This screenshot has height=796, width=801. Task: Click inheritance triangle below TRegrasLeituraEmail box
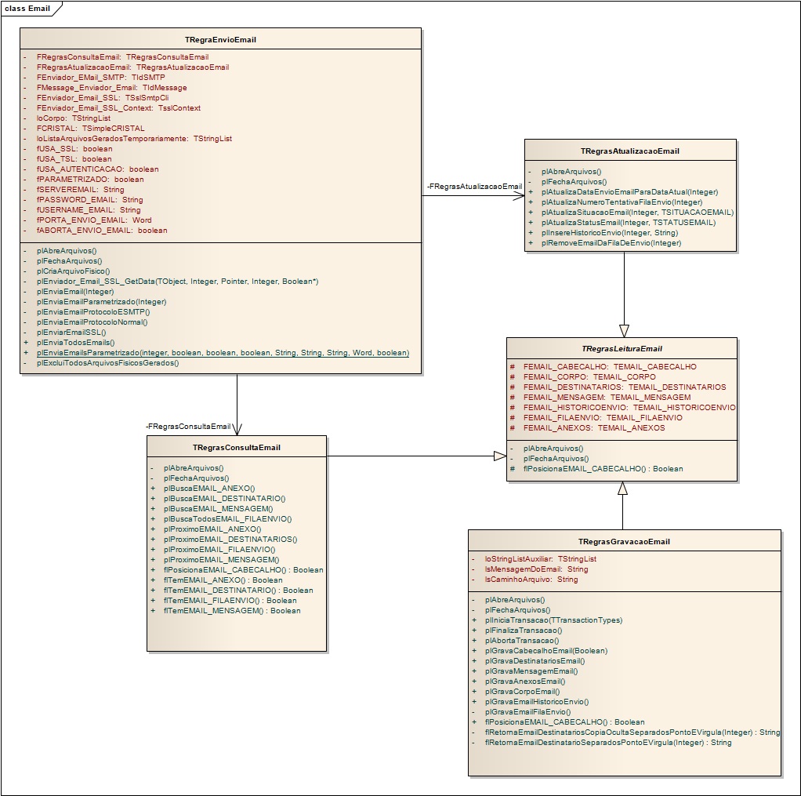click(622, 489)
